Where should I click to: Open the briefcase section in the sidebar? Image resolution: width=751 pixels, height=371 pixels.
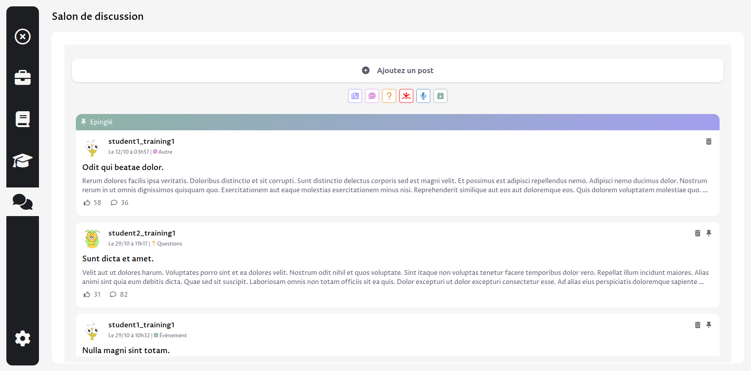23,78
